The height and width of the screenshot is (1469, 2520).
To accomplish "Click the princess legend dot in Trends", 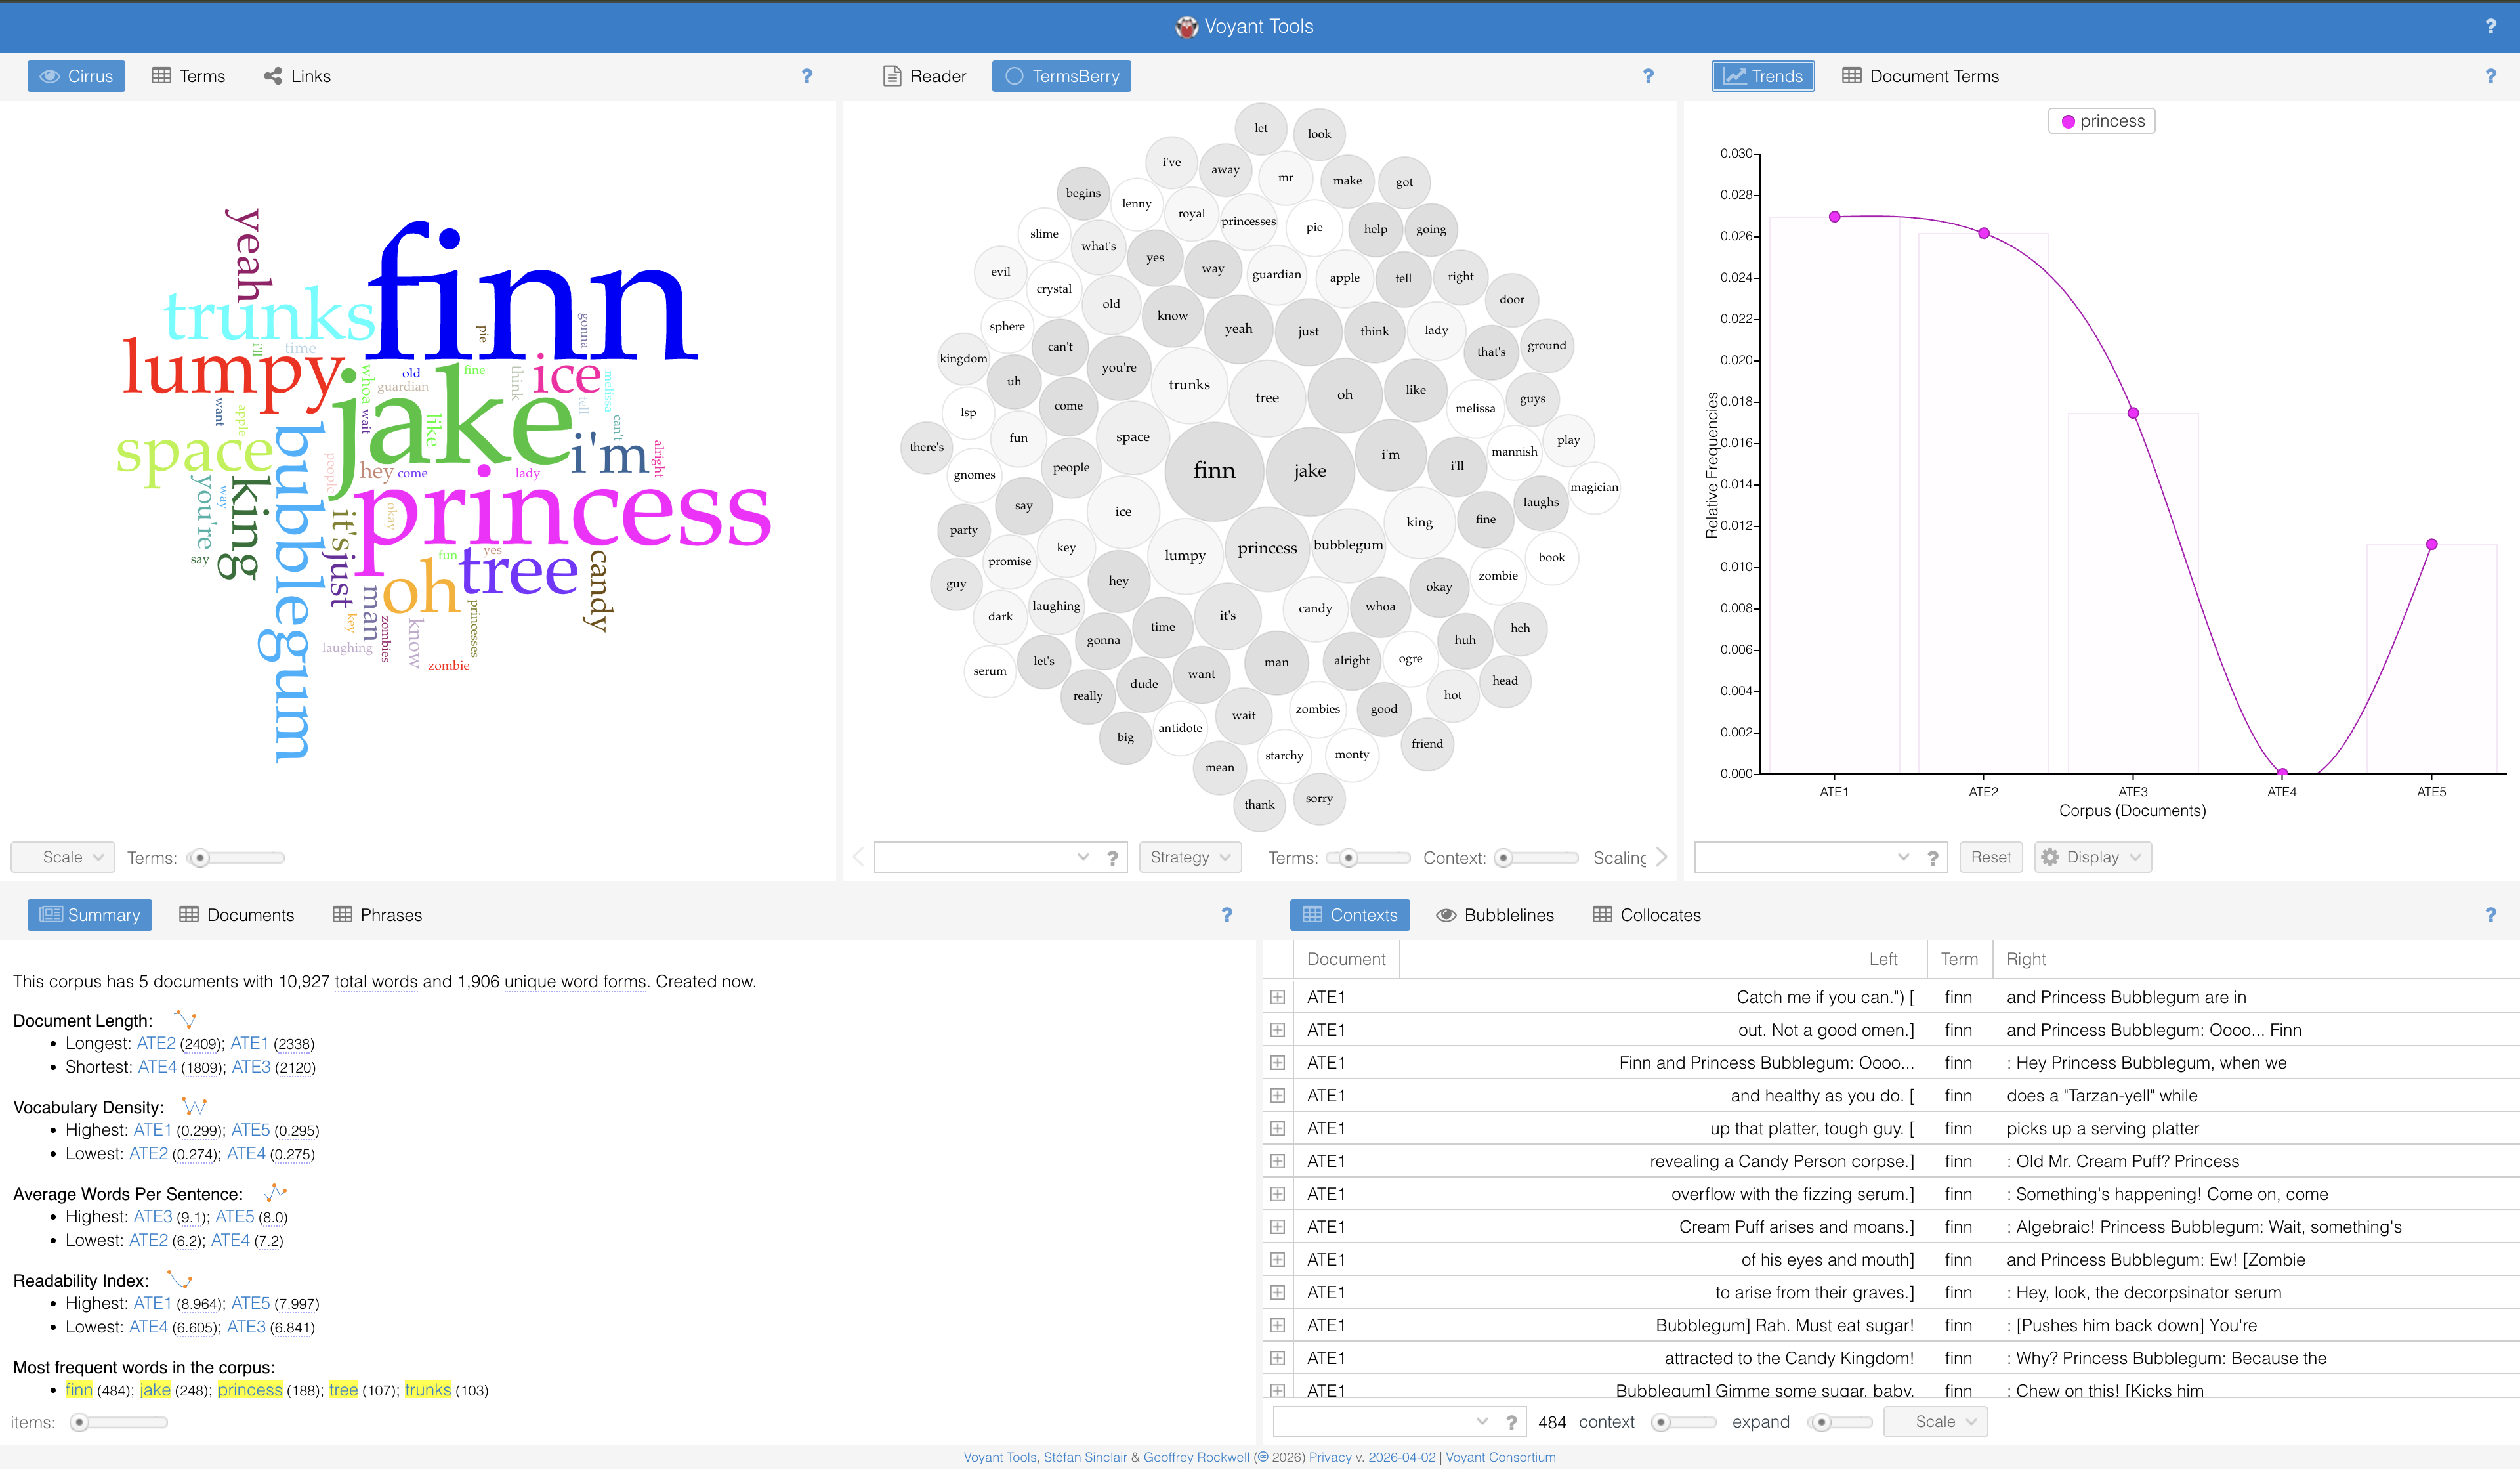I will tap(2067, 122).
